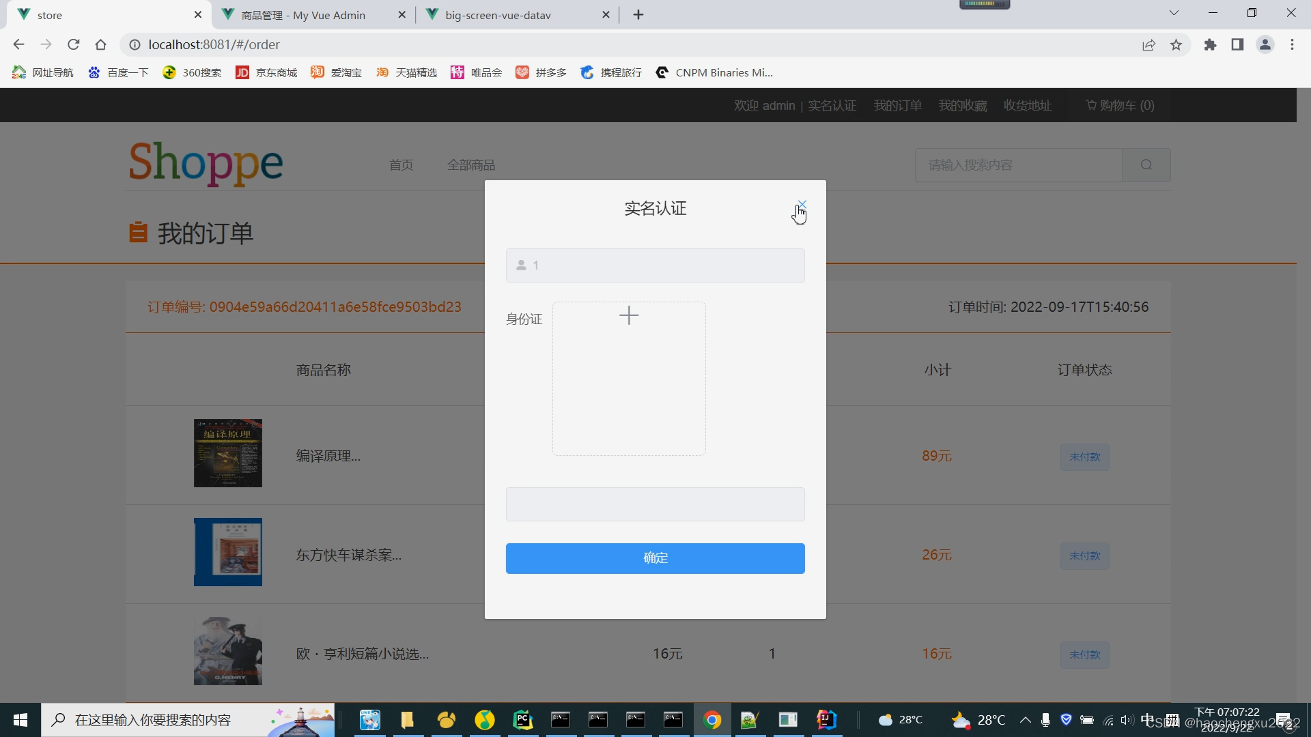1311x737 pixels.
Task: Open 我的订单 in the top bar
Action: pos(897,106)
